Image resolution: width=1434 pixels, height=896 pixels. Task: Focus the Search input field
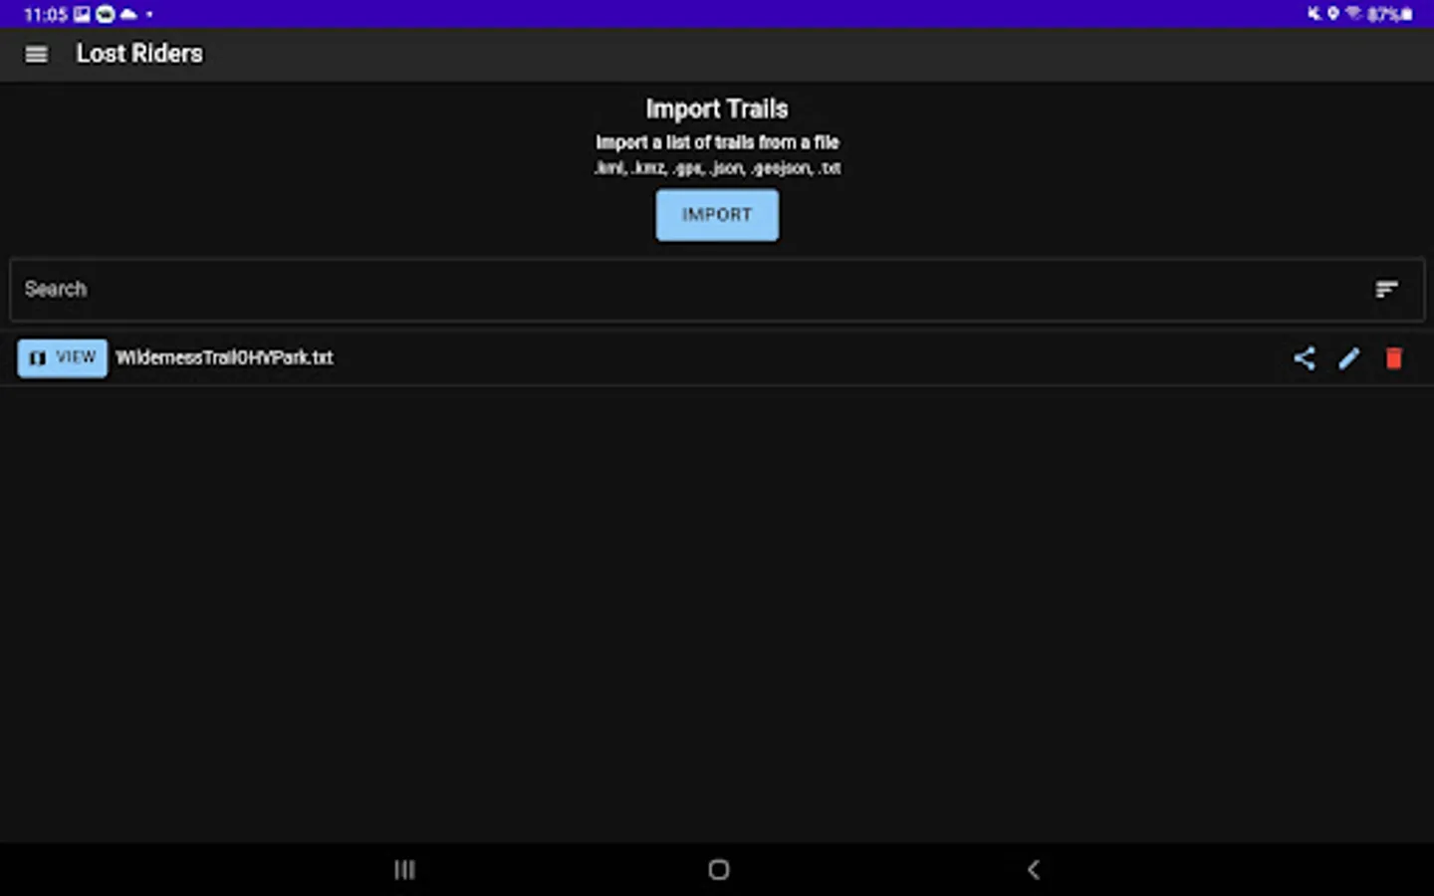coord(717,290)
